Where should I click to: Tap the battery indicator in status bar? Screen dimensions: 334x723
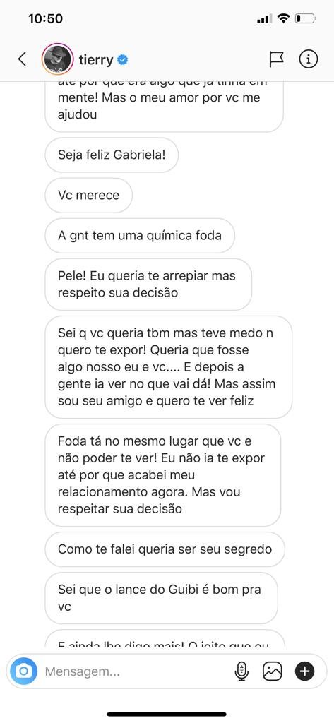pyautogui.click(x=305, y=19)
